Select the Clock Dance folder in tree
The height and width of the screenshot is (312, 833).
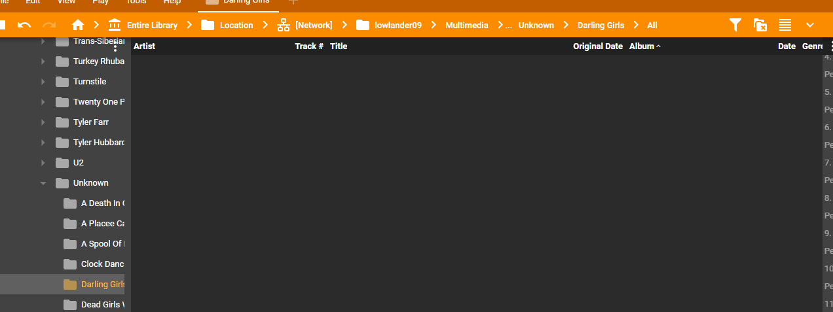(100, 264)
